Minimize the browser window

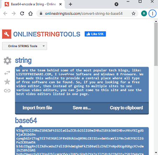(x=128, y=1)
